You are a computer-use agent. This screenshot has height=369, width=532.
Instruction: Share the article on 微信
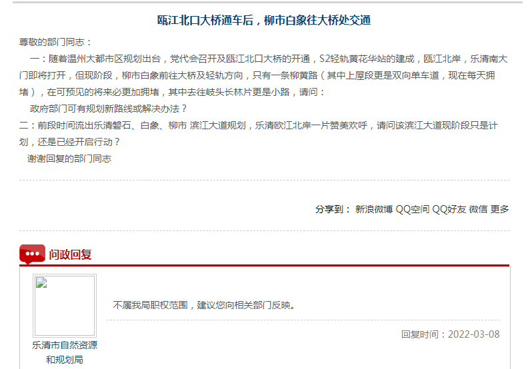point(478,209)
